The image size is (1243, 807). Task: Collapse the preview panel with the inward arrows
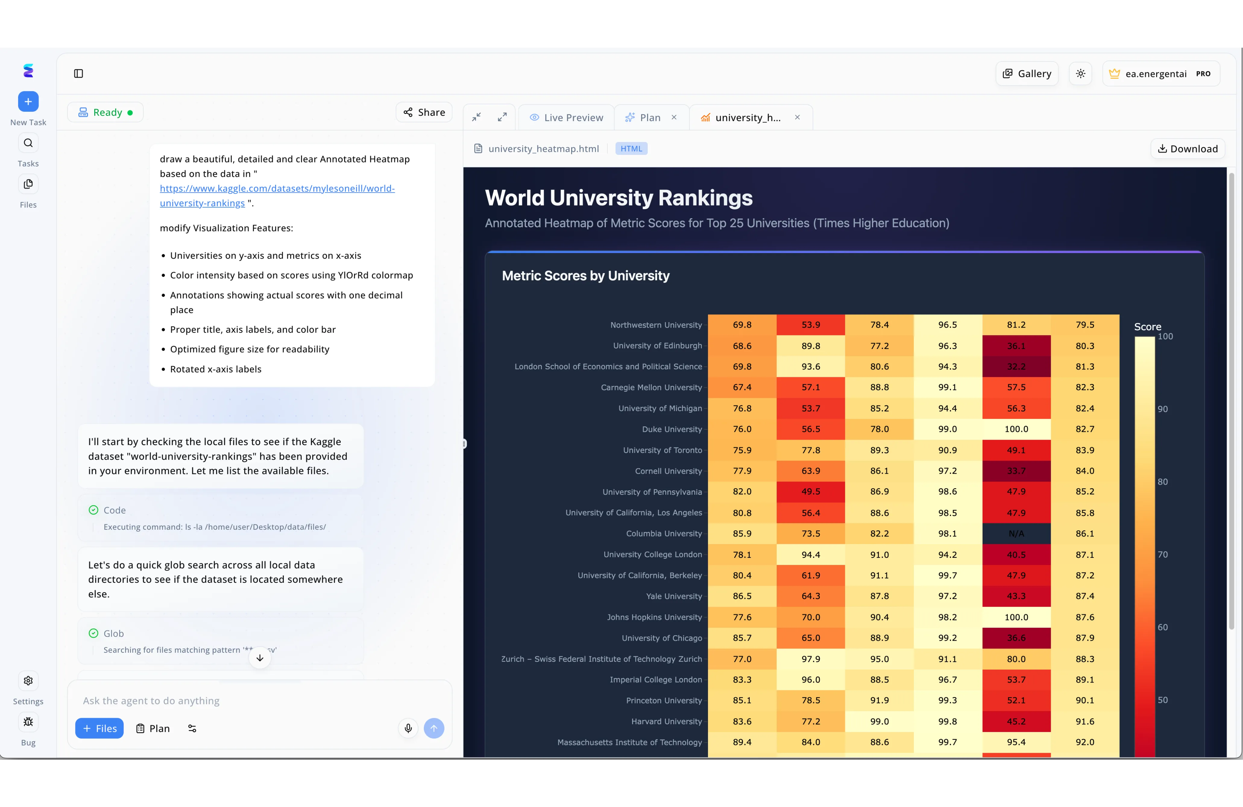click(x=476, y=117)
